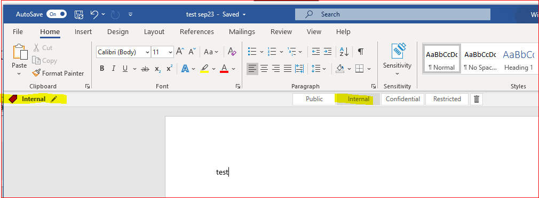Click the Distributed alignment icon

(x=299, y=69)
